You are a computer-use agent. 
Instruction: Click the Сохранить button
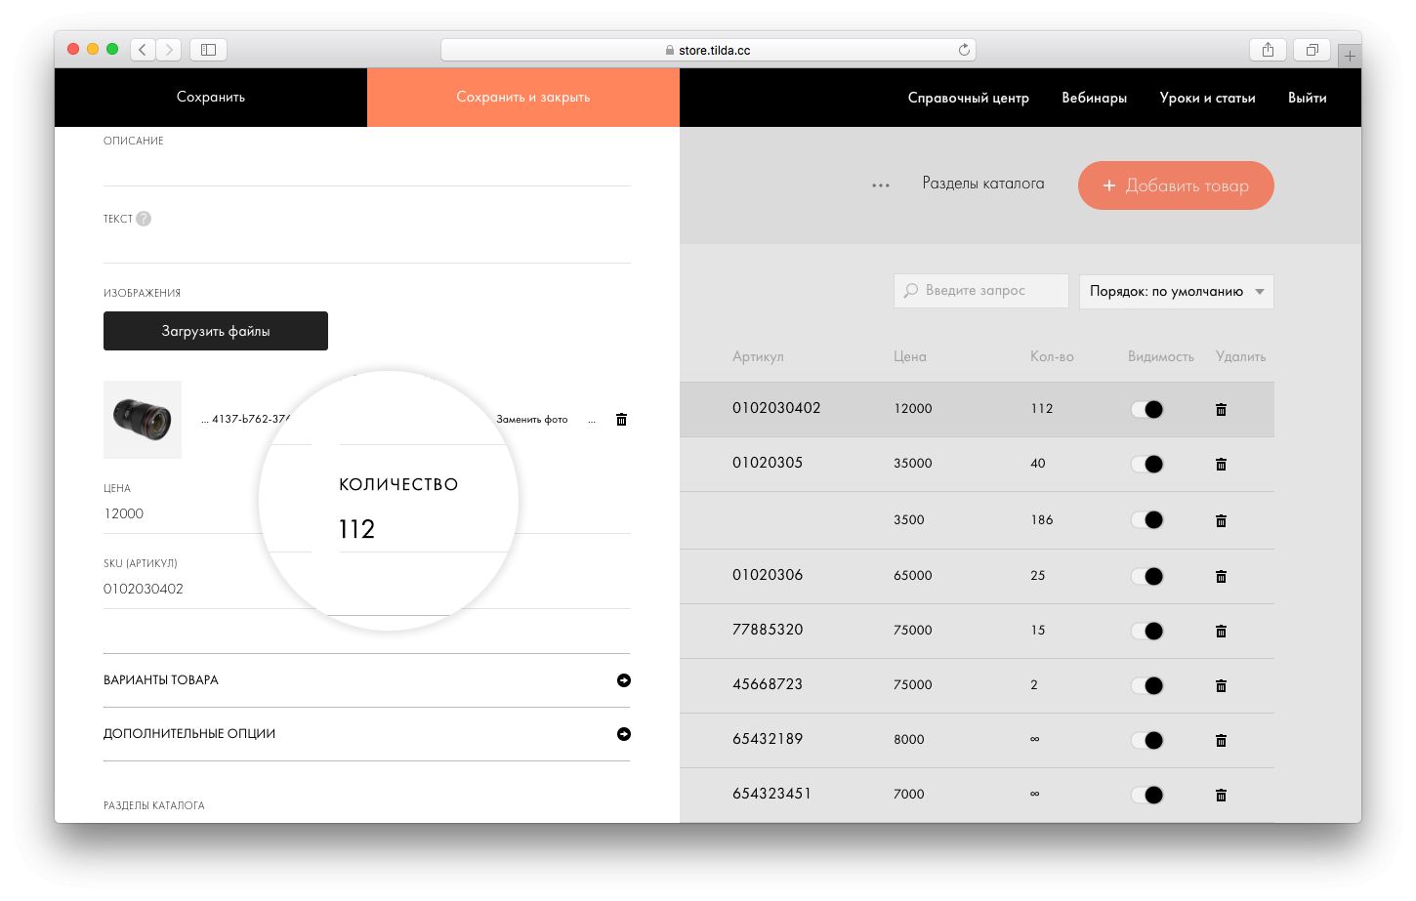point(211,98)
